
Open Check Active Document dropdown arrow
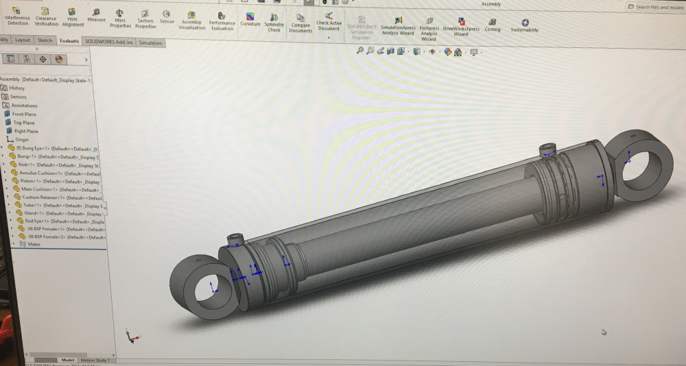point(329,38)
